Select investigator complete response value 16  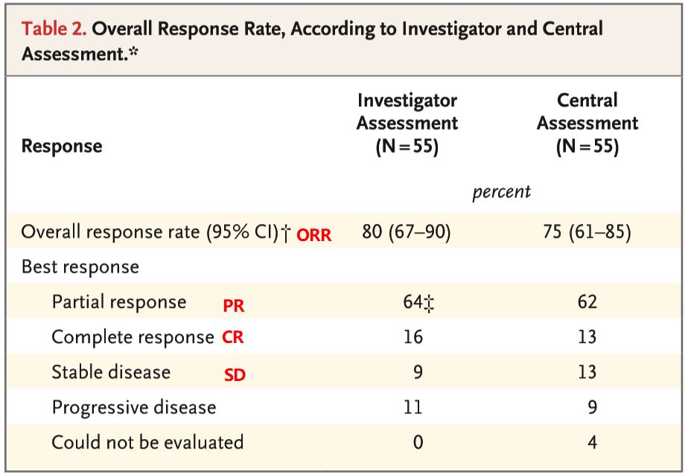pyautogui.click(x=413, y=337)
